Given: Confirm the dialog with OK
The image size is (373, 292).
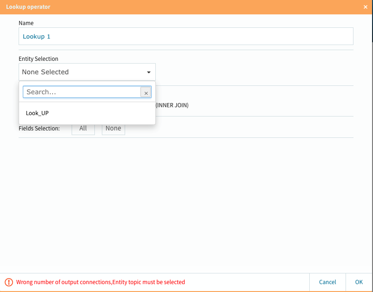Looking at the screenshot, I should [x=359, y=282].
